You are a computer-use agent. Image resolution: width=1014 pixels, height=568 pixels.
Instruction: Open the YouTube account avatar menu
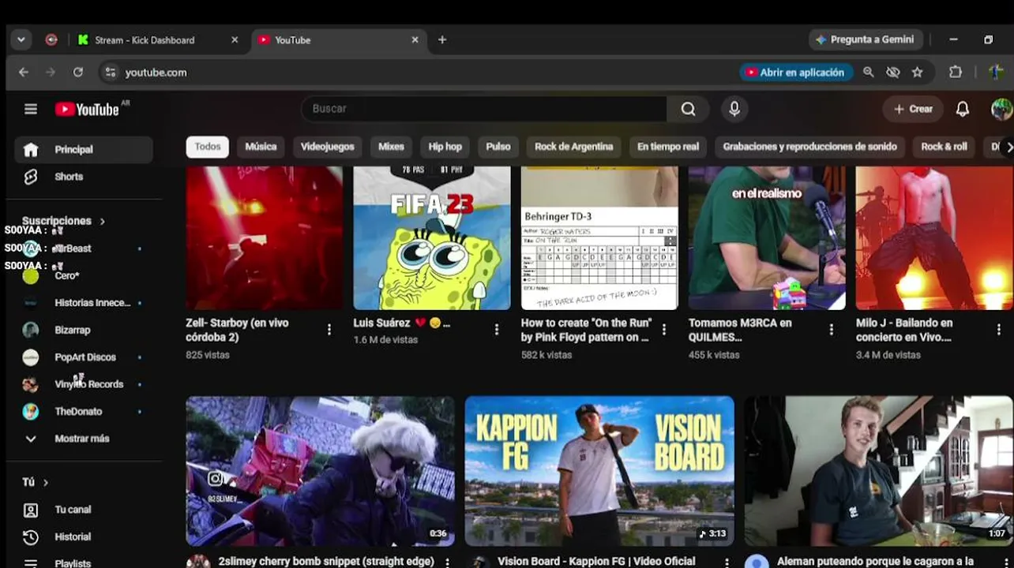(1001, 109)
